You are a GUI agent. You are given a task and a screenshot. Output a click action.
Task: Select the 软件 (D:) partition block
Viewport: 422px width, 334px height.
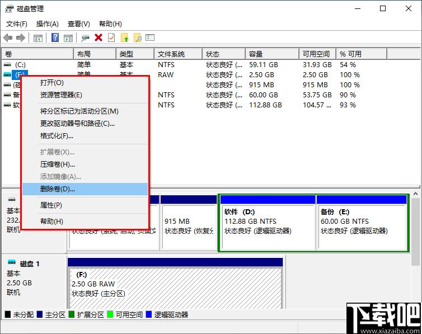pos(268,223)
